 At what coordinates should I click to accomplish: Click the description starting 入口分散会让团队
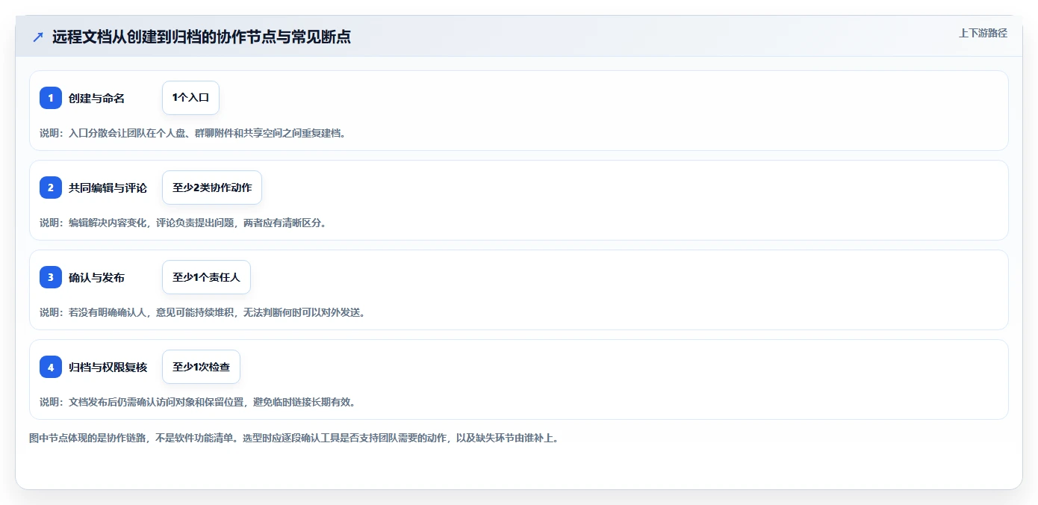tap(193, 133)
